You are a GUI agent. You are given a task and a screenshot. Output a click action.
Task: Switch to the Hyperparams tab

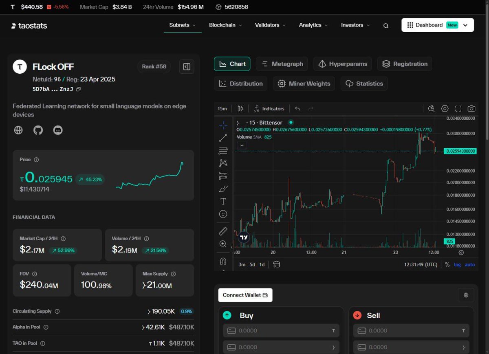[x=342, y=64]
